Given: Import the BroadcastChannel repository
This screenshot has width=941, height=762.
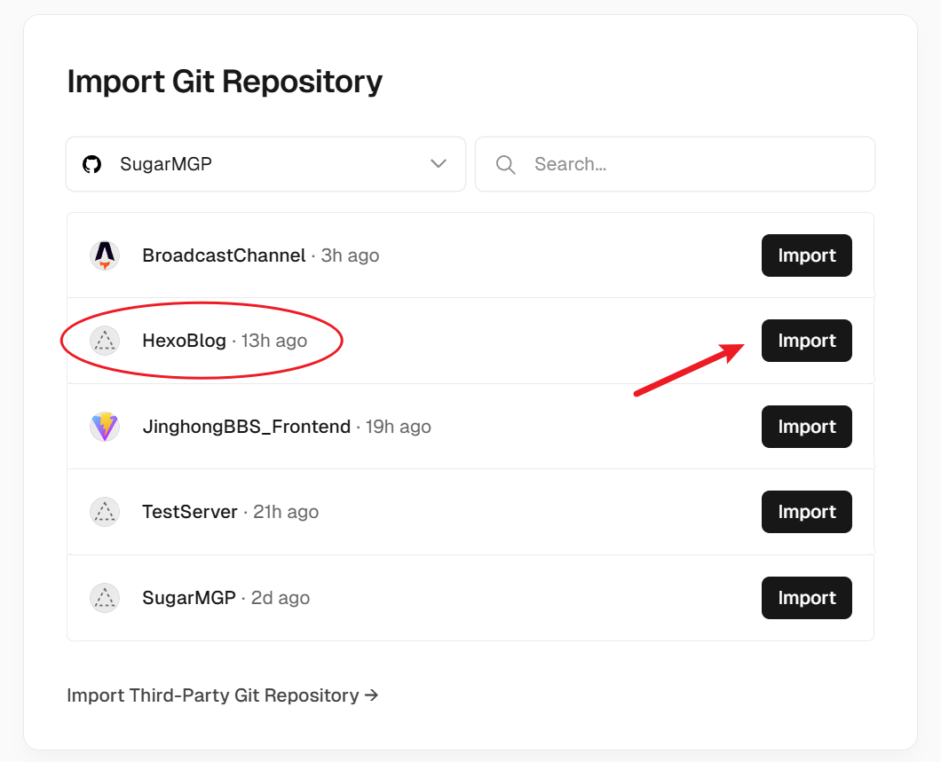Looking at the screenshot, I should [x=806, y=255].
